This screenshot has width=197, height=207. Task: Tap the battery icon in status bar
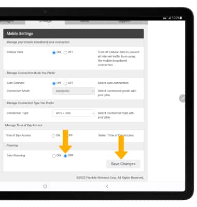(181, 18)
